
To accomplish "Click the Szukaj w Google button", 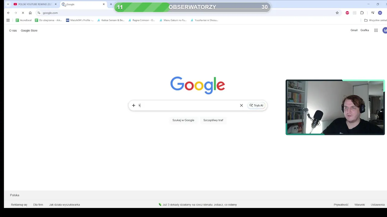I will point(183,120).
